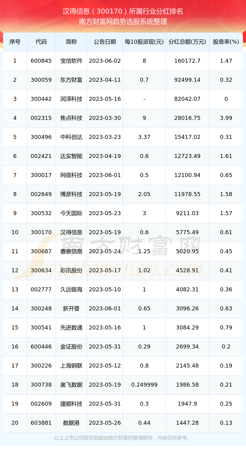The width and height of the screenshot is (246, 453).
Task: Select the stock name 宝信软件
Action: pyautogui.click(x=71, y=61)
